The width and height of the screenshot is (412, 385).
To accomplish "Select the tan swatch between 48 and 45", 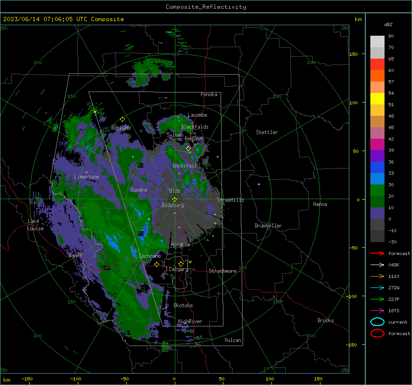I will tap(377, 121).
